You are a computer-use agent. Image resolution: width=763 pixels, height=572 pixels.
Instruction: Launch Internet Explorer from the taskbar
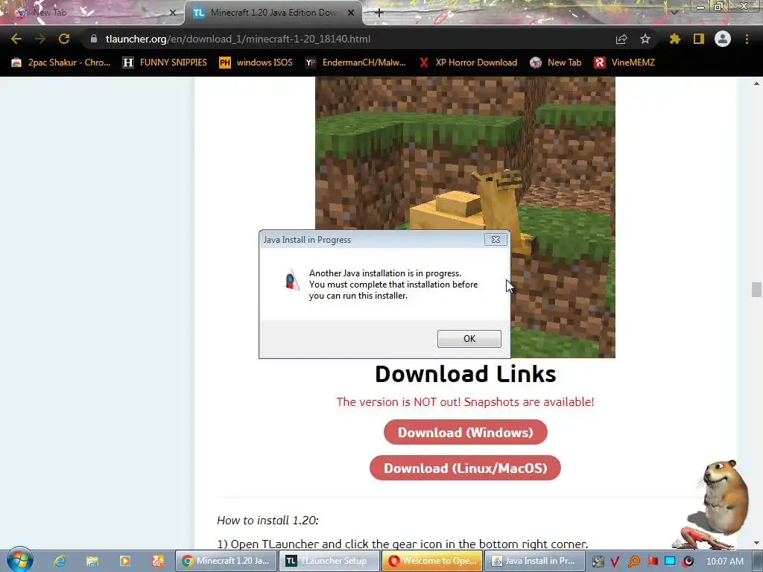(x=60, y=561)
